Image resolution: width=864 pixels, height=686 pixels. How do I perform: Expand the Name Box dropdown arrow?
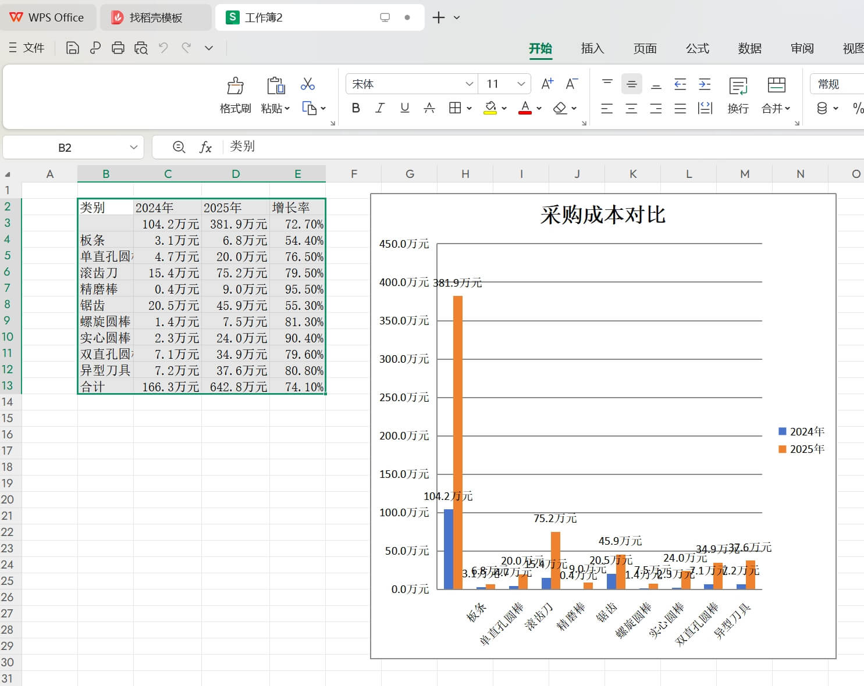(134, 148)
